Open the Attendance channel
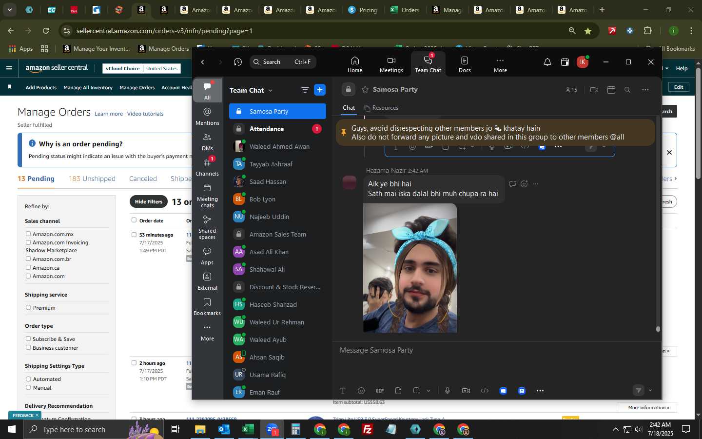This screenshot has width=702, height=439. click(x=277, y=129)
